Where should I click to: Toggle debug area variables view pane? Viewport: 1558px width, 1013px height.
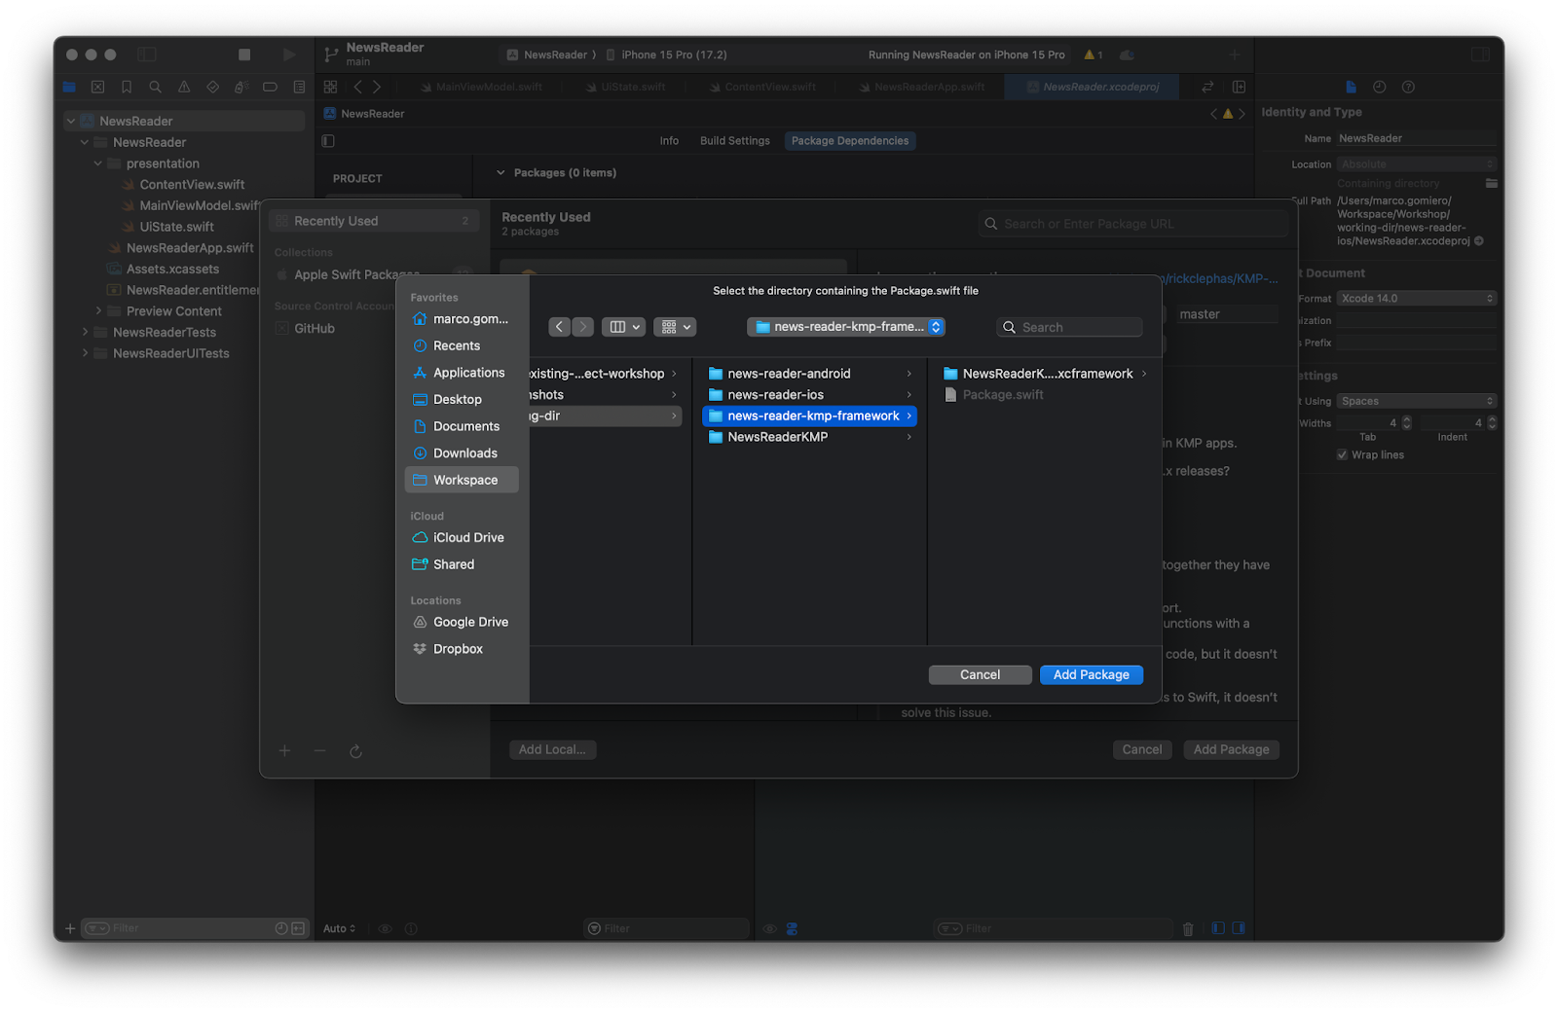(1218, 928)
